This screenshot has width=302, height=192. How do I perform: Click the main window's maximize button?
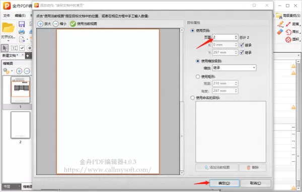pyautogui.click(x=287, y=6)
